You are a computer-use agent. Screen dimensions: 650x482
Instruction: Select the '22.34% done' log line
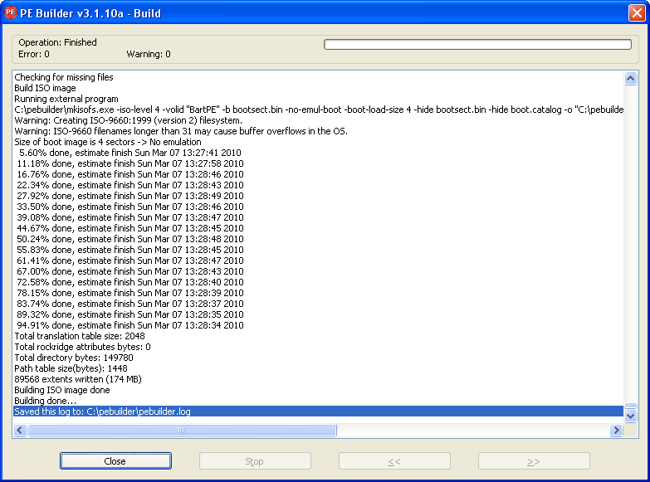319,185
